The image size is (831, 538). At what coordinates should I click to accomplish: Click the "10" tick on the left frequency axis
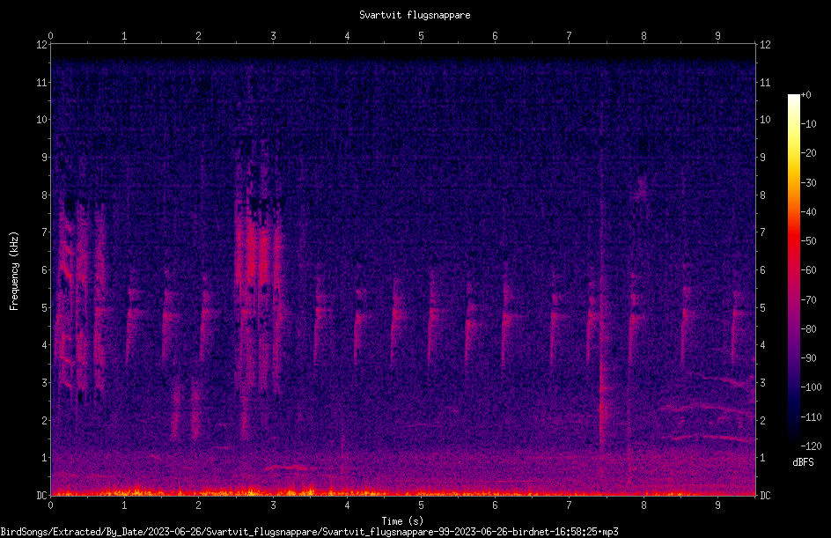click(42, 120)
